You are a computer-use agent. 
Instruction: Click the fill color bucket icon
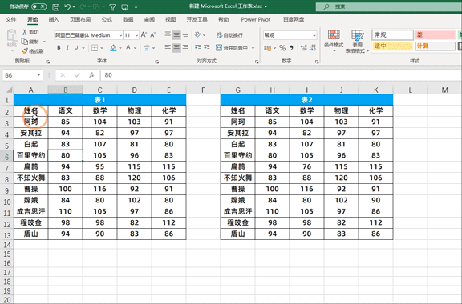(x=113, y=48)
